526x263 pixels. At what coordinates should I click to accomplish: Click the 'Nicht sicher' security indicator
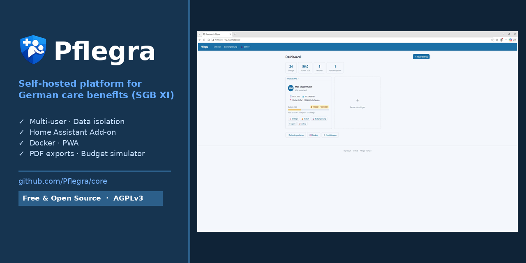click(x=218, y=40)
